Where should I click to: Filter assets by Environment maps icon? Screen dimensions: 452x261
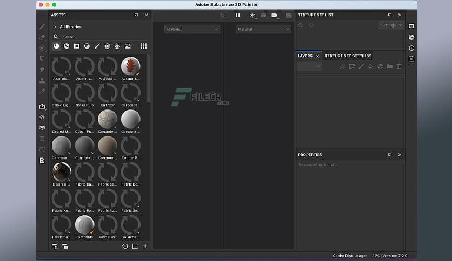point(128,46)
